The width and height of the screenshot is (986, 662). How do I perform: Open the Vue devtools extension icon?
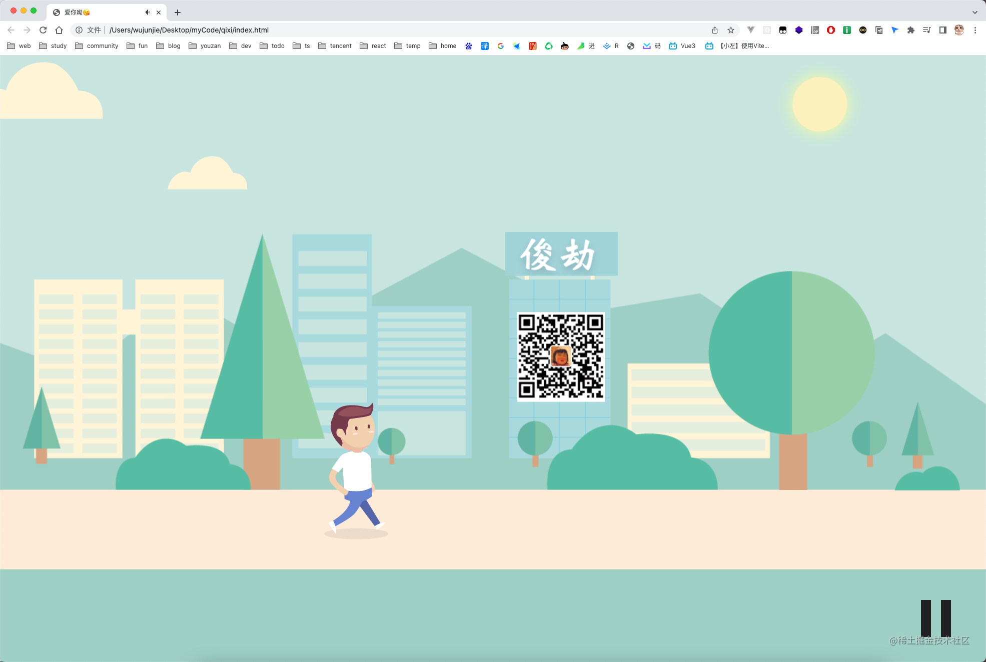[x=751, y=30]
